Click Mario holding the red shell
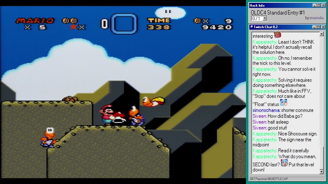This screenshot has height=184, width=328. [112, 114]
